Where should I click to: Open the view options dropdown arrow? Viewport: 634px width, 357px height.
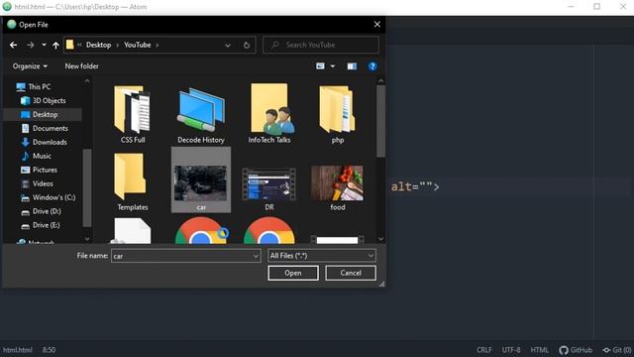pos(333,66)
